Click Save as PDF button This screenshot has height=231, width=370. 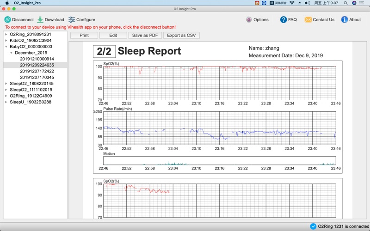pos(145,36)
